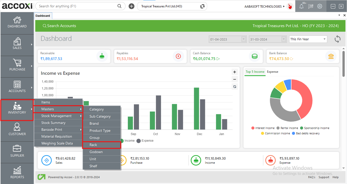Open settings gear in top bar
Screen dimensions: 347x184
pos(320,6)
